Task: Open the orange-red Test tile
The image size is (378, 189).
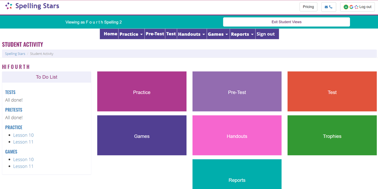Action: coord(332,91)
